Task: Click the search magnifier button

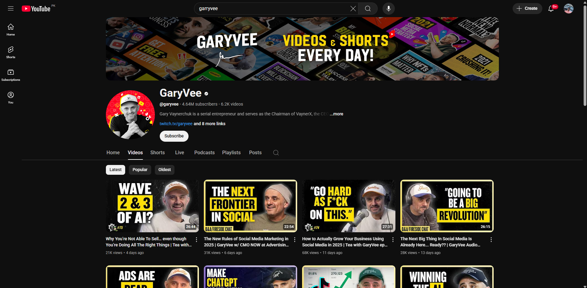Action: pyautogui.click(x=368, y=9)
